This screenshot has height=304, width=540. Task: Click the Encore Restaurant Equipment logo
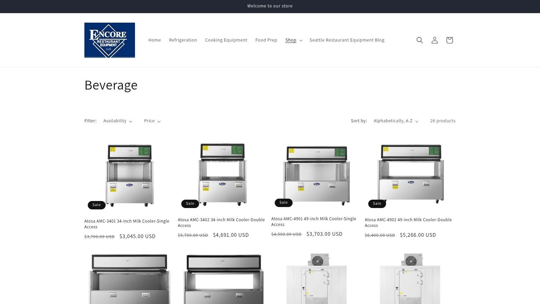110,40
